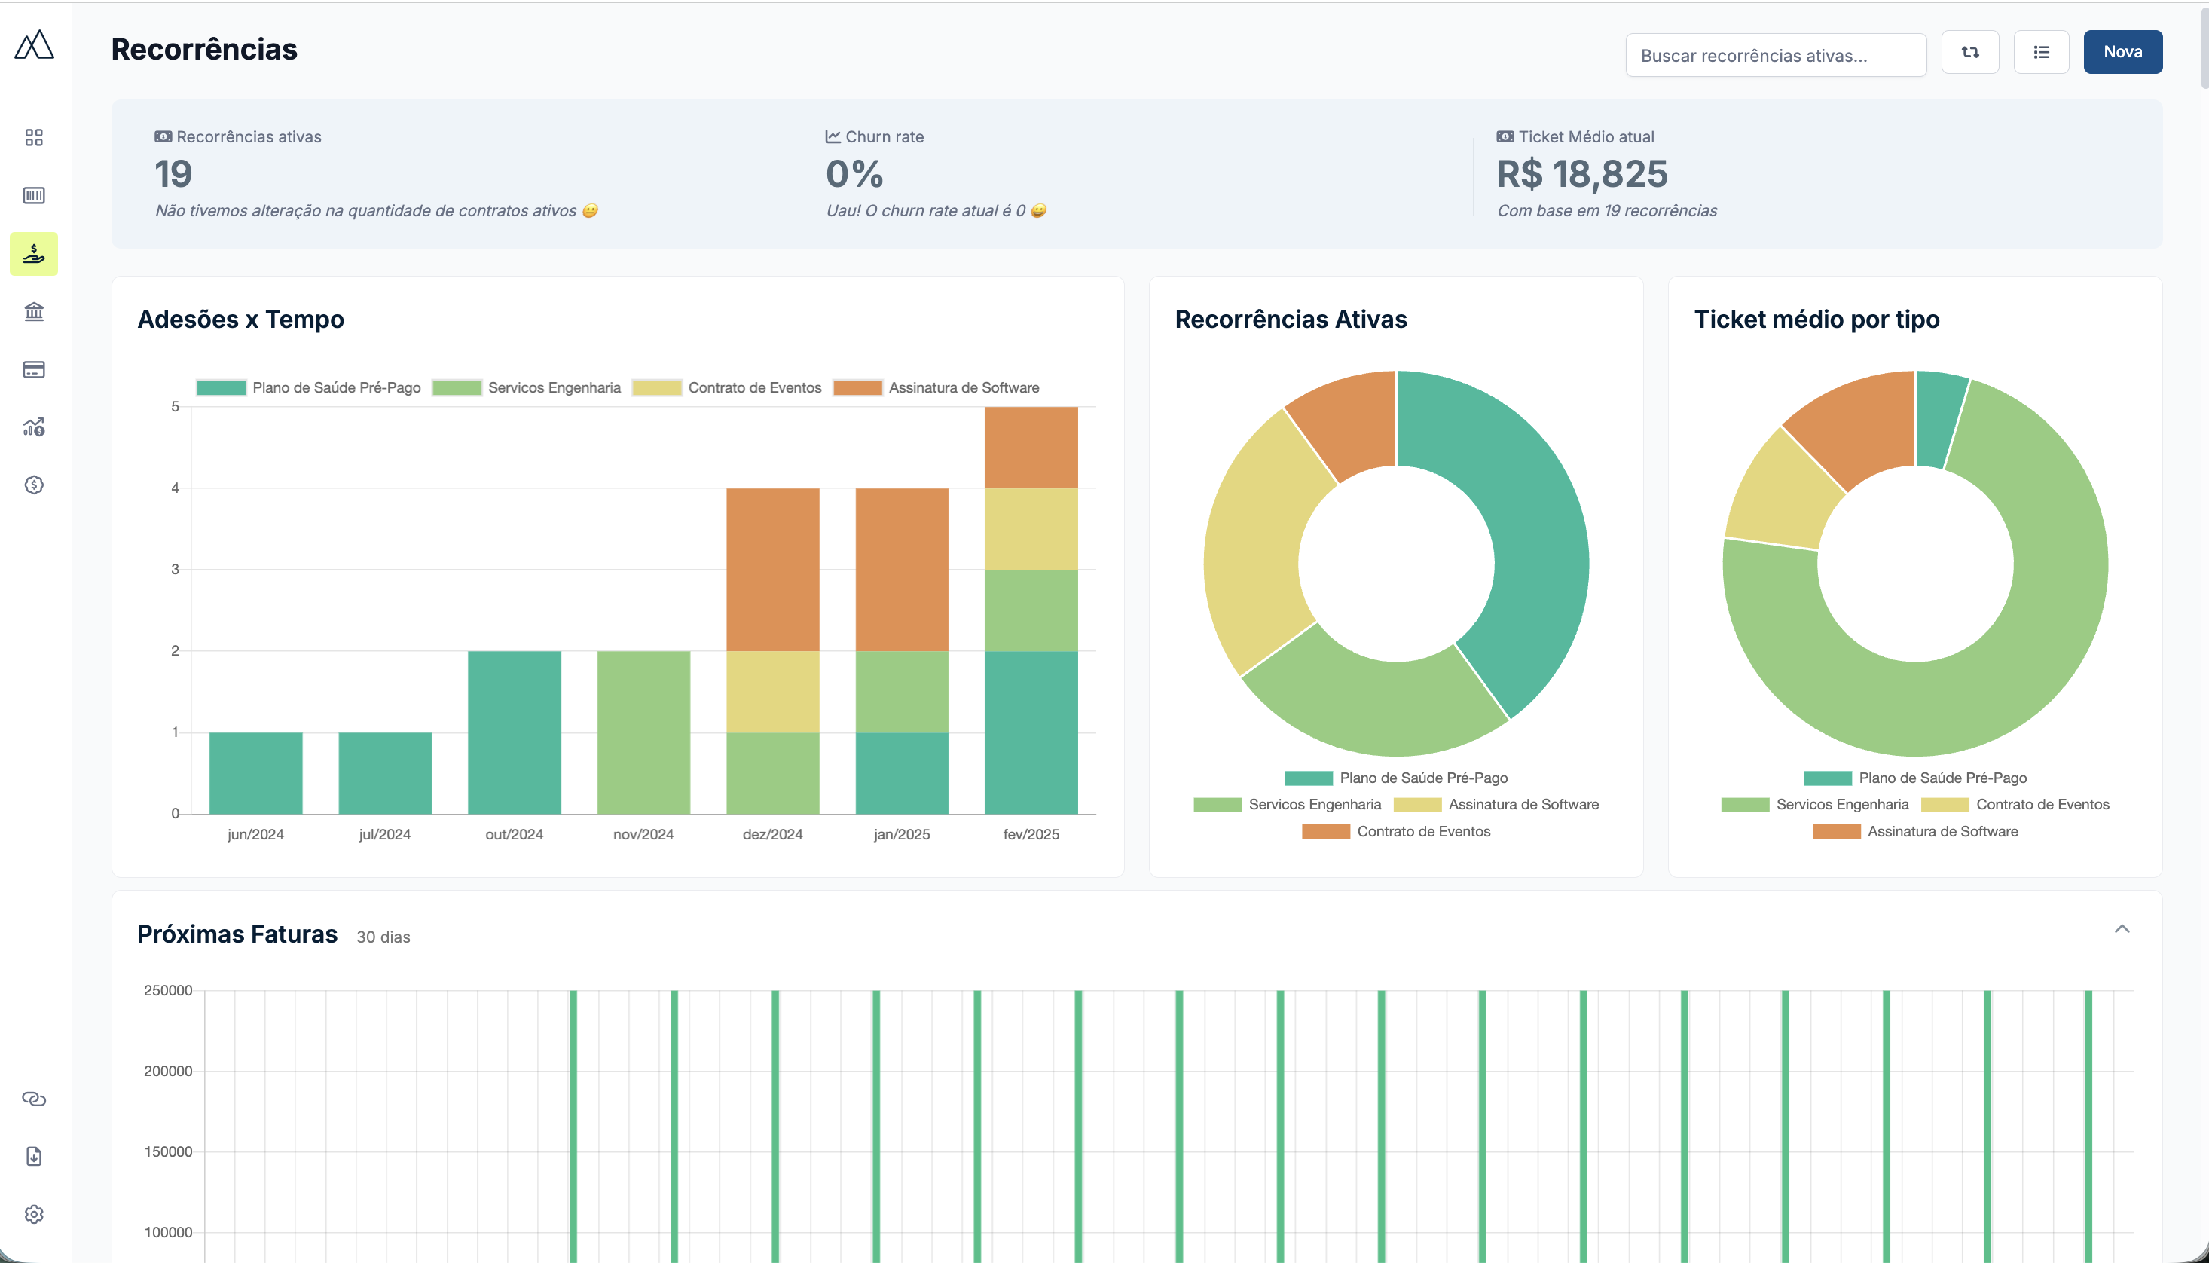The image size is (2209, 1263).
Task: Click the yellow segment of the fev/2025 bar
Action: tap(1031, 529)
